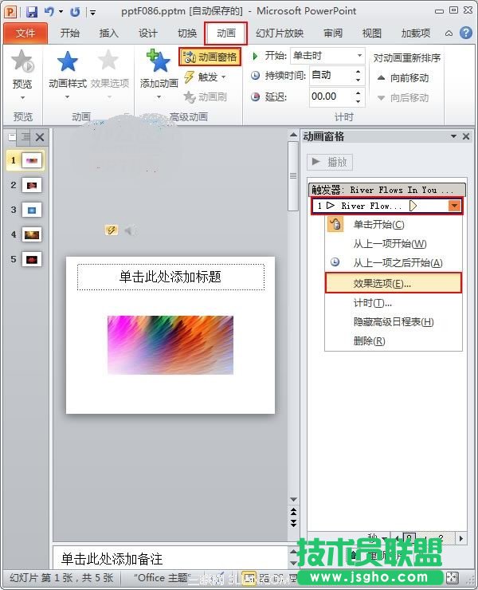Open the 开始 start timing combo box
The height and width of the screenshot is (590, 478).
(327, 56)
